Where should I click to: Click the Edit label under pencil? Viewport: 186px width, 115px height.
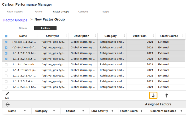click(7, 99)
